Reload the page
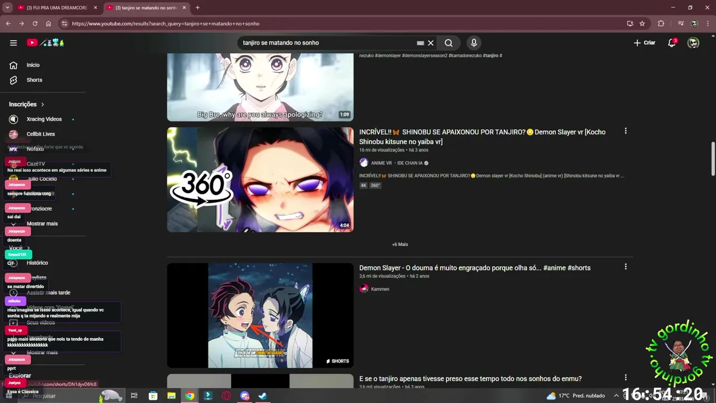 35,24
